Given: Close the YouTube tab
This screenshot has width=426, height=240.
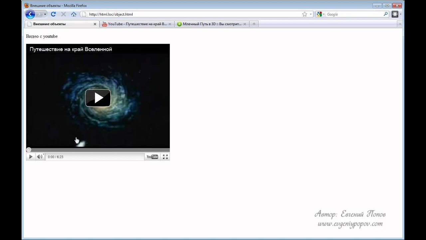Looking at the screenshot, I should [x=170, y=24].
